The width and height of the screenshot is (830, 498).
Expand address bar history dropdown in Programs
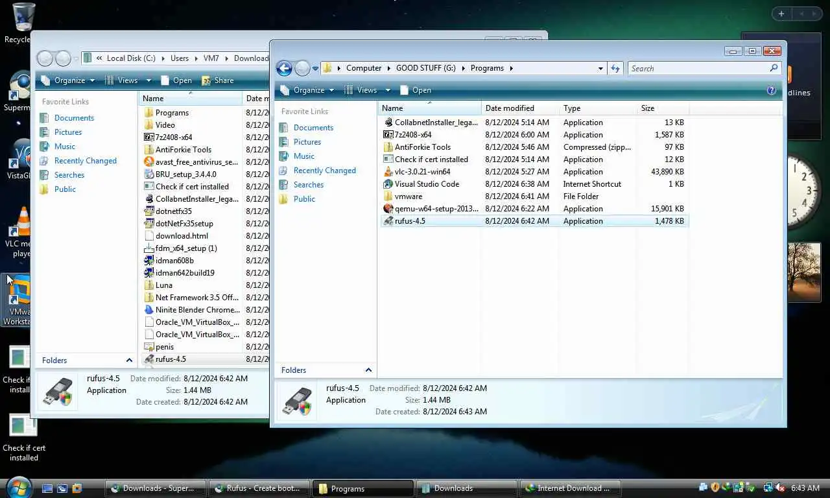click(600, 68)
